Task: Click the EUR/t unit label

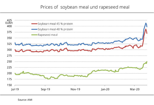Action: point(9,23)
